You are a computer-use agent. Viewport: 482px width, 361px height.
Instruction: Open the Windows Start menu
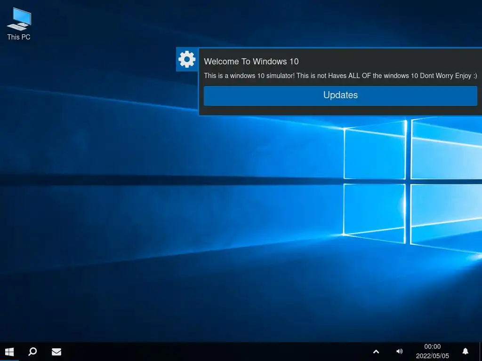pyautogui.click(x=9, y=352)
